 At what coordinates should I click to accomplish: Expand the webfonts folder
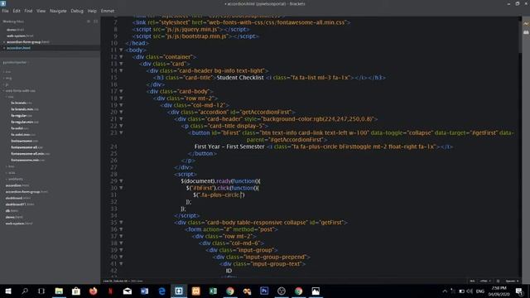click(x=16, y=179)
